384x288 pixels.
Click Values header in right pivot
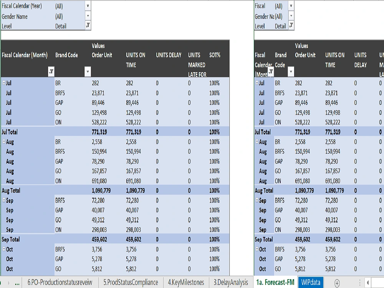click(x=301, y=46)
